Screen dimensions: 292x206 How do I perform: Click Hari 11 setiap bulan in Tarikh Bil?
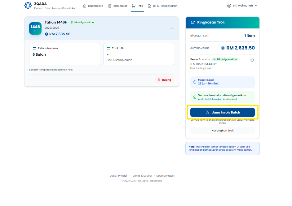pyautogui.click(x=119, y=60)
